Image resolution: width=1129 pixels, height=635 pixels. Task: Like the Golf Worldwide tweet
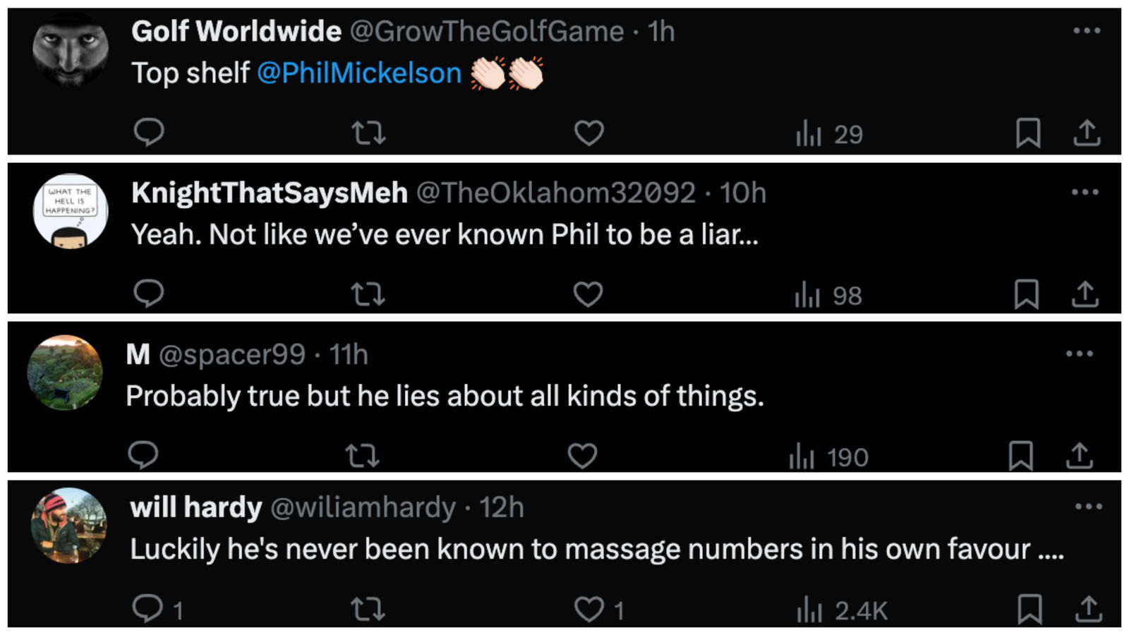point(588,133)
